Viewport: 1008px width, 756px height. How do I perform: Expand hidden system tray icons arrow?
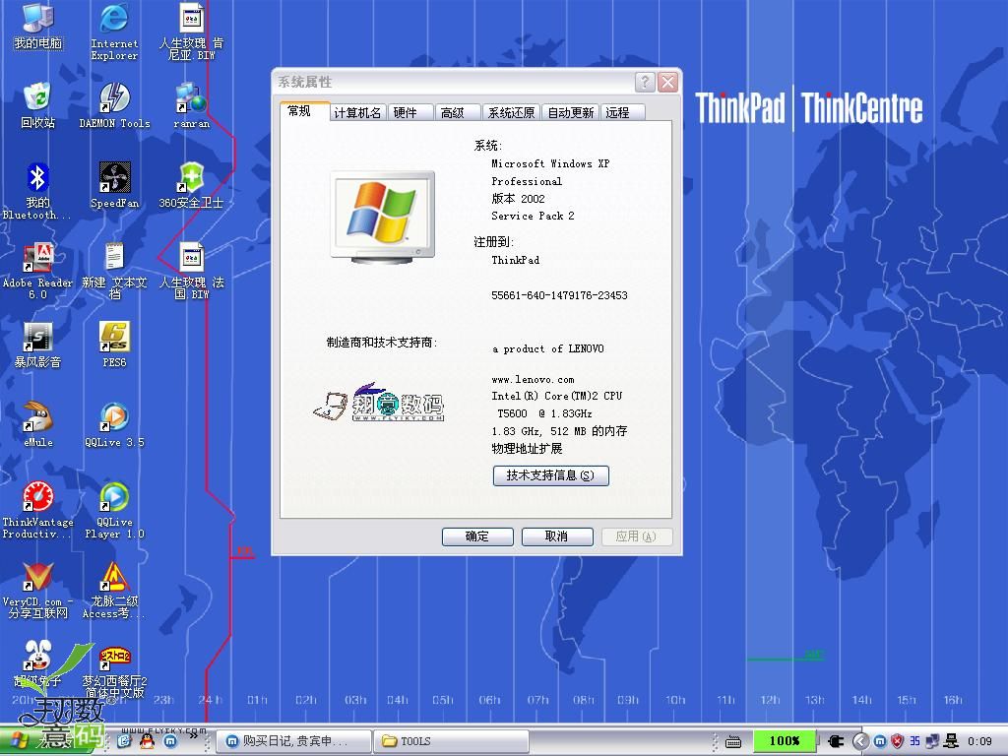point(860,741)
